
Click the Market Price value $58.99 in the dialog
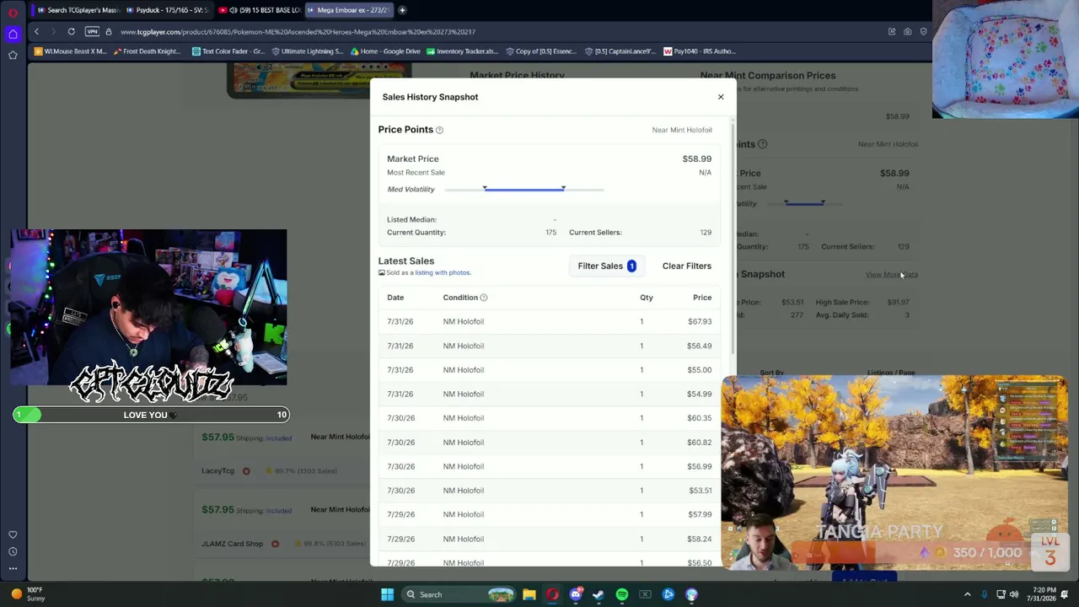(697, 158)
